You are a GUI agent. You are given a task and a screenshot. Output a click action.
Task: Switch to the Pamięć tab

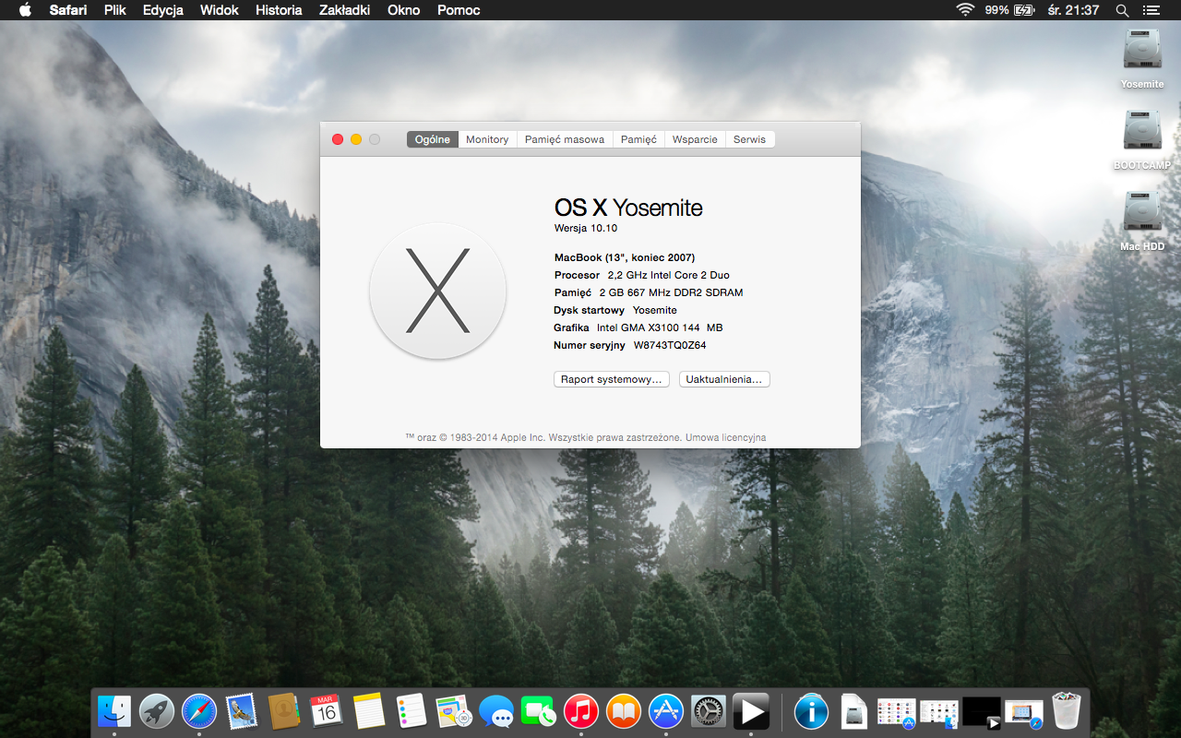tap(638, 139)
